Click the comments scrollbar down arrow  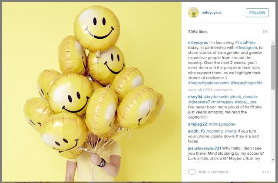point(273,160)
